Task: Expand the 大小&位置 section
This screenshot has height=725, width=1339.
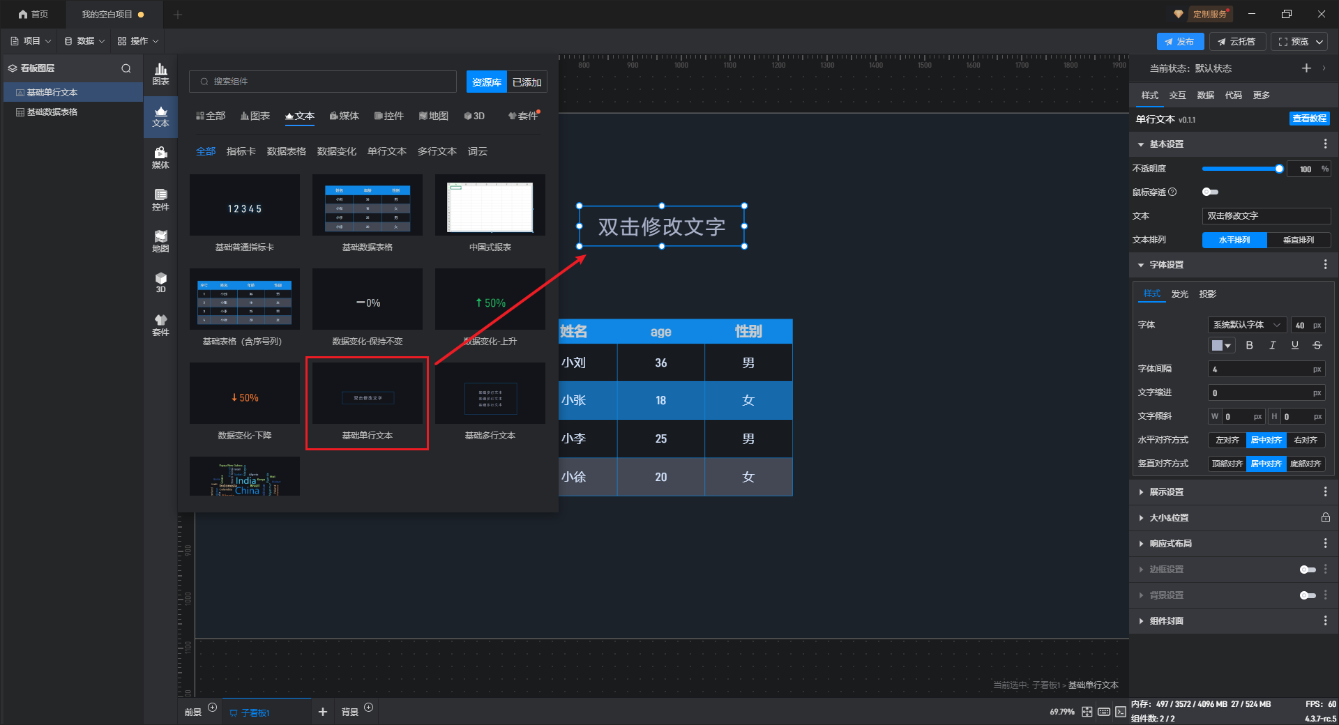Action: pos(1169,518)
